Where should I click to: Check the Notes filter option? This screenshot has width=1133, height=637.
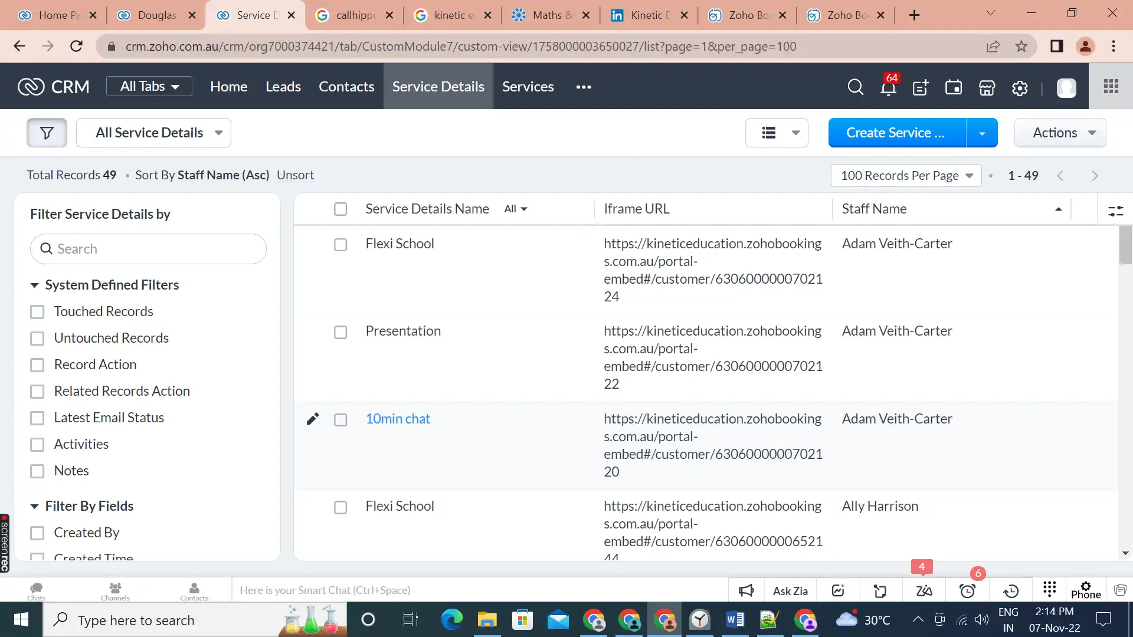click(38, 471)
